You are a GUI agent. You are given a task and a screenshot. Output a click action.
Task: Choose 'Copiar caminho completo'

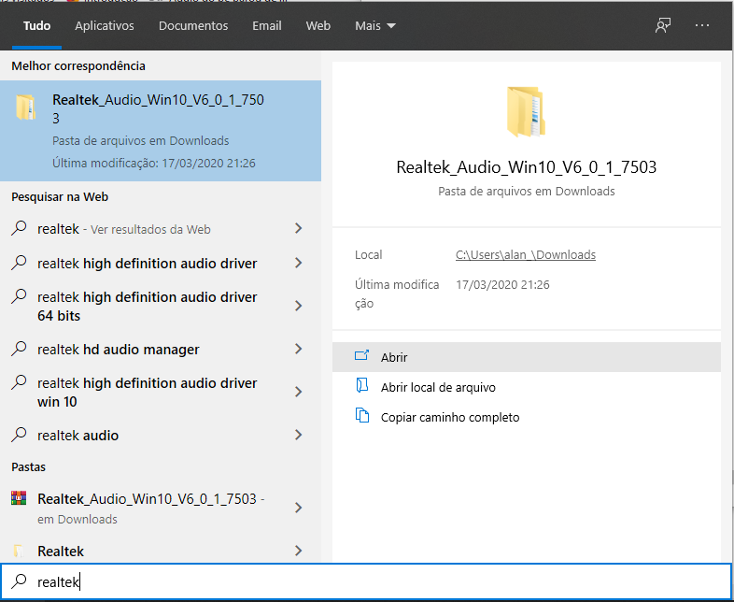tap(526, 417)
